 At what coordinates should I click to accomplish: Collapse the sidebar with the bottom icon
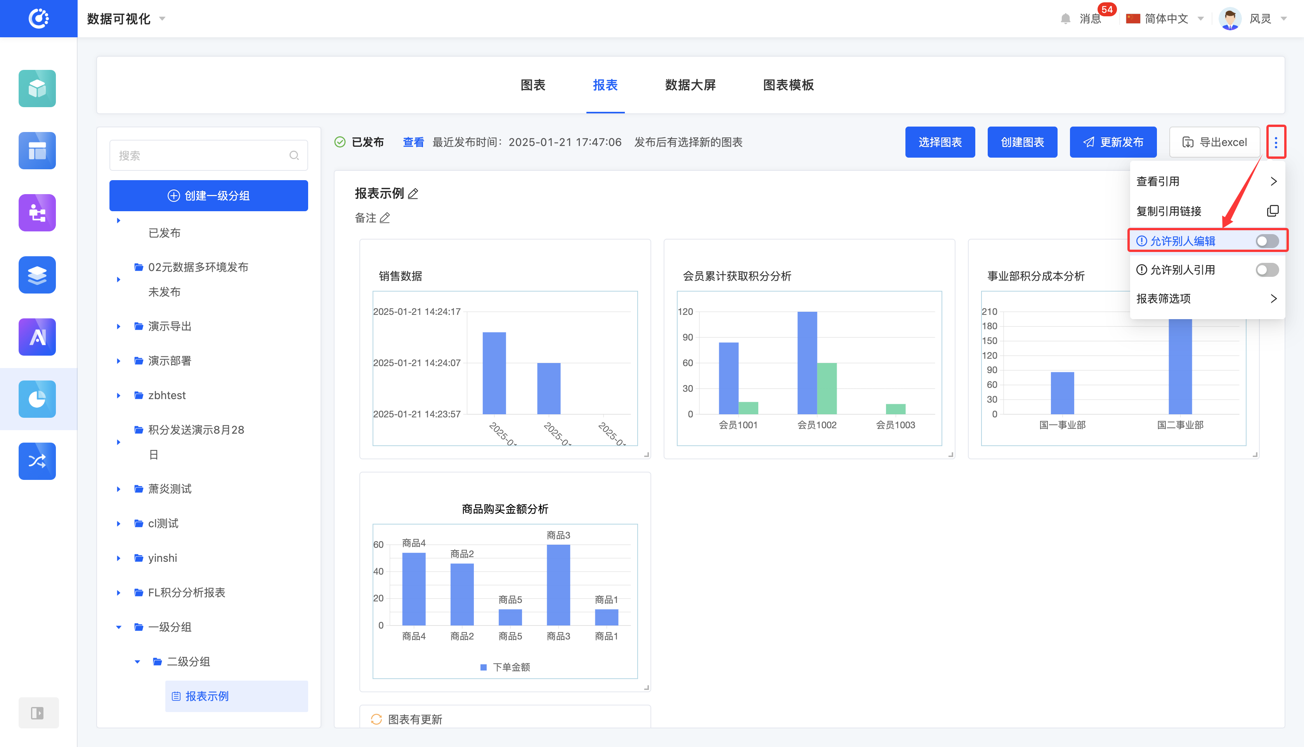coord(37,712)
